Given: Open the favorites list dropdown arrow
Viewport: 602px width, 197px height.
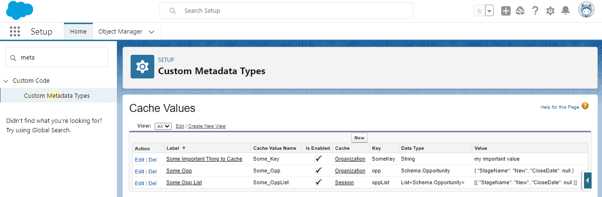Looking at the screenshot, I should pyautogui.click(x=489, y=10).
